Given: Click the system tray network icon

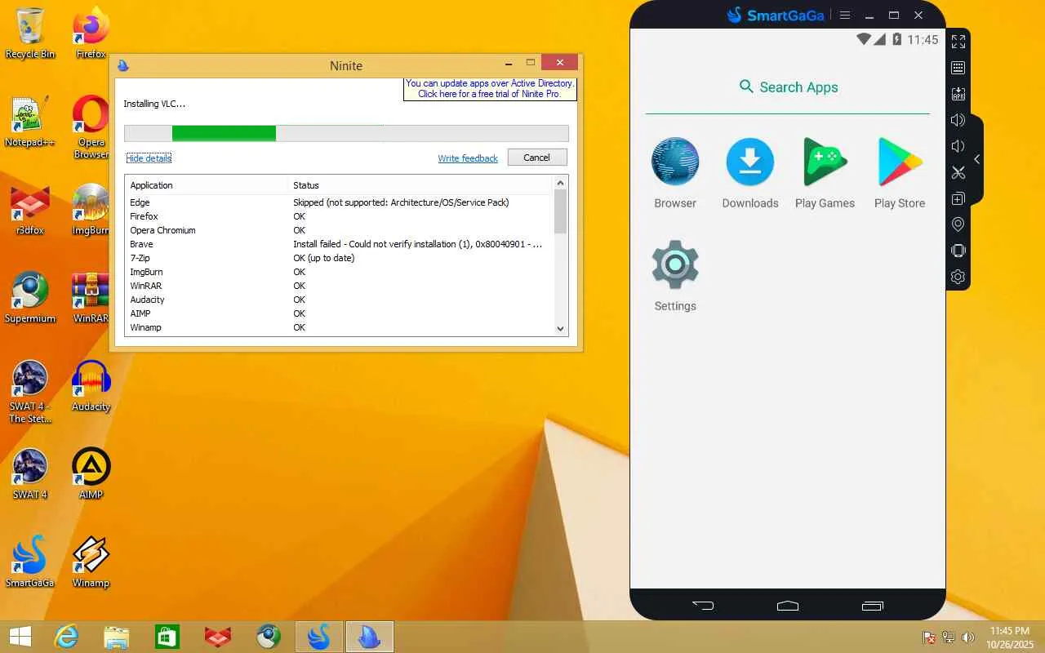Looking at the screenshot, I should click(x=949, y=637).
